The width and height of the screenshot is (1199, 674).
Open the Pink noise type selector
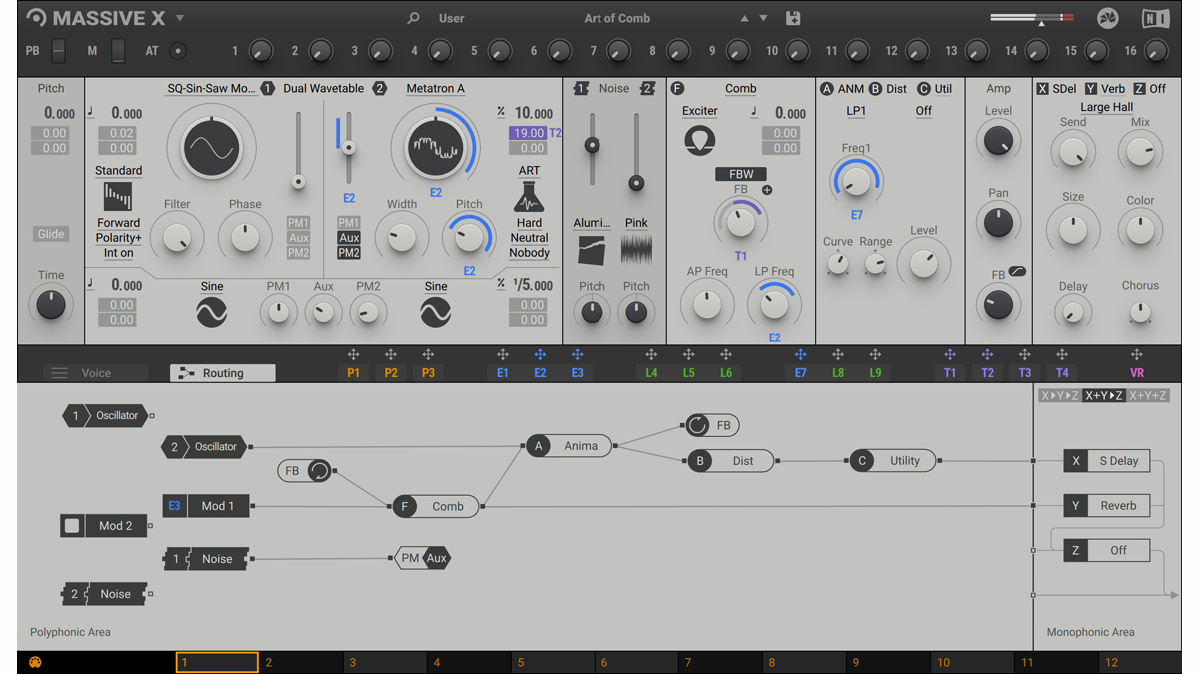tap(636, 223)
